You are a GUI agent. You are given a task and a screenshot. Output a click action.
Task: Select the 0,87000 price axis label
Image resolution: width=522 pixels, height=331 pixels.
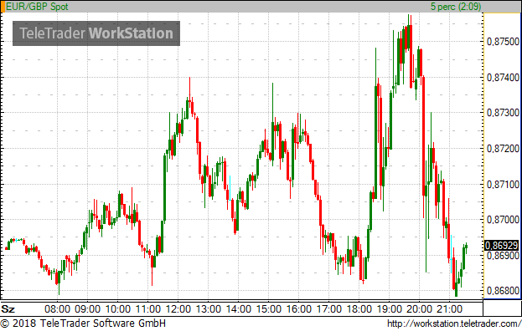point(503,220)
